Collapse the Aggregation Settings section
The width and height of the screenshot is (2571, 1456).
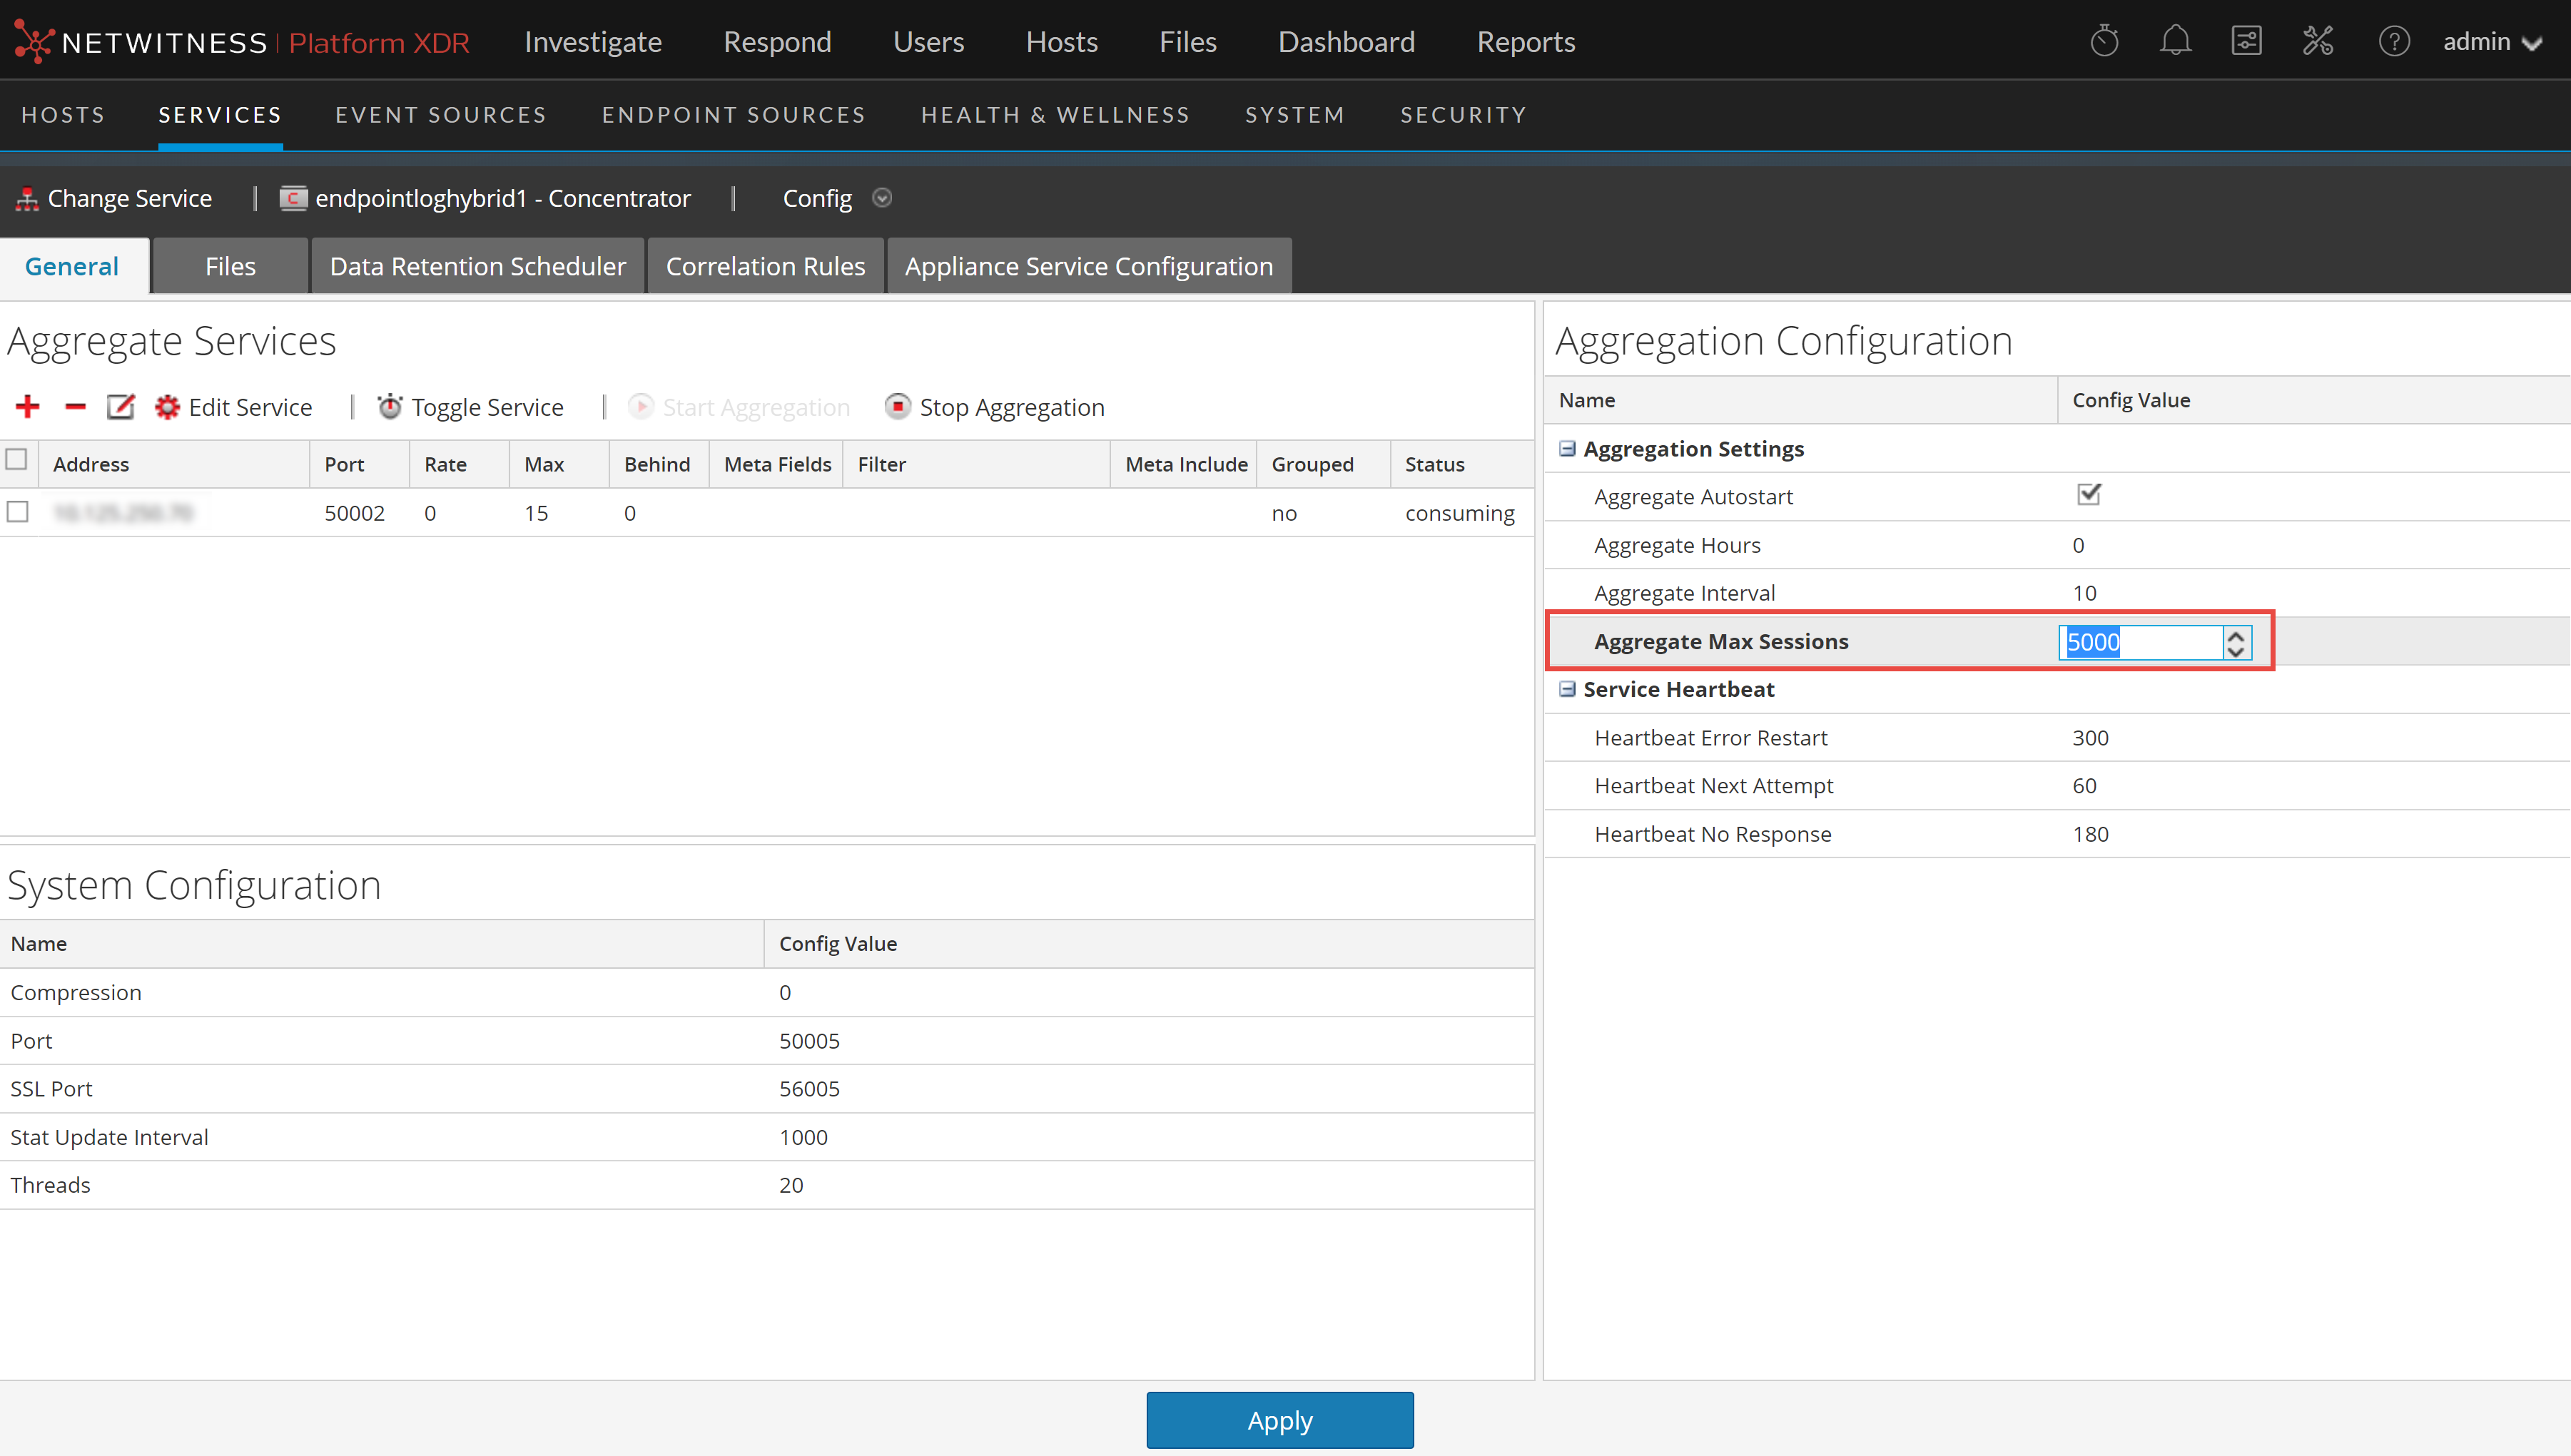tap(1566, 448)
